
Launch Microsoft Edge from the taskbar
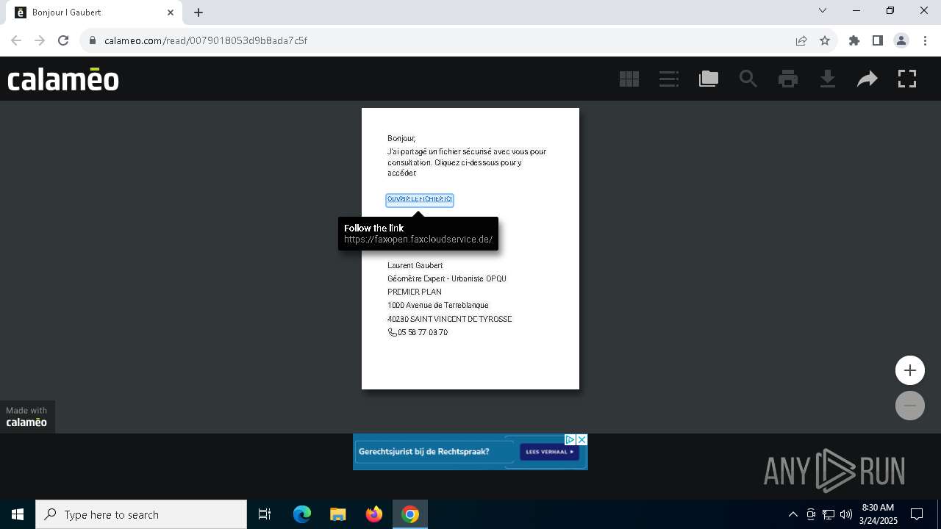pyautogui.click(x=302, y=514)
